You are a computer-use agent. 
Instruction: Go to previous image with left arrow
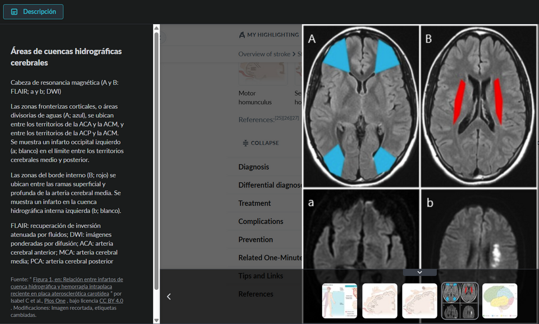click(x=169, y=296)
